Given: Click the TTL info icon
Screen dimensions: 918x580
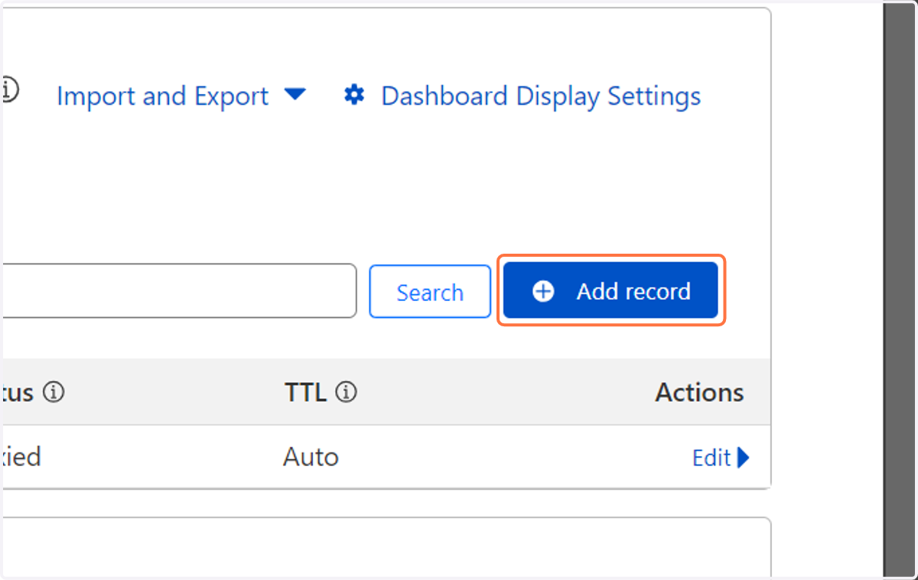Looking at the screenshot, I should click(347, 393).
